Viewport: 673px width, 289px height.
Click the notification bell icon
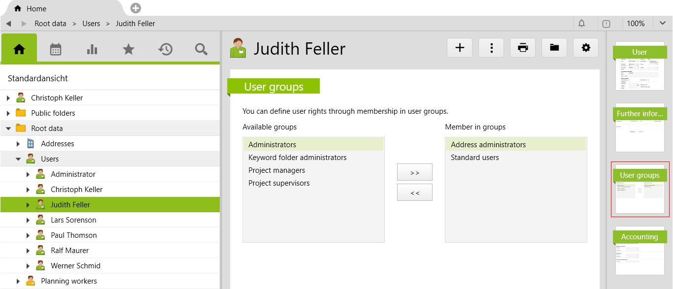pos(582,24)
